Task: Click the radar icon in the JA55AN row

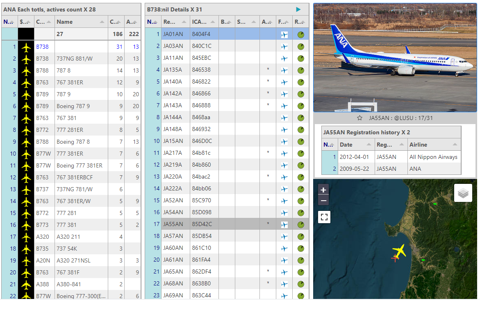Action: tap(301, 225)
